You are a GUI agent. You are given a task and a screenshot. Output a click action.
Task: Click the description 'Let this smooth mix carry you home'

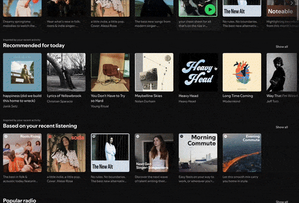point(240,179)
